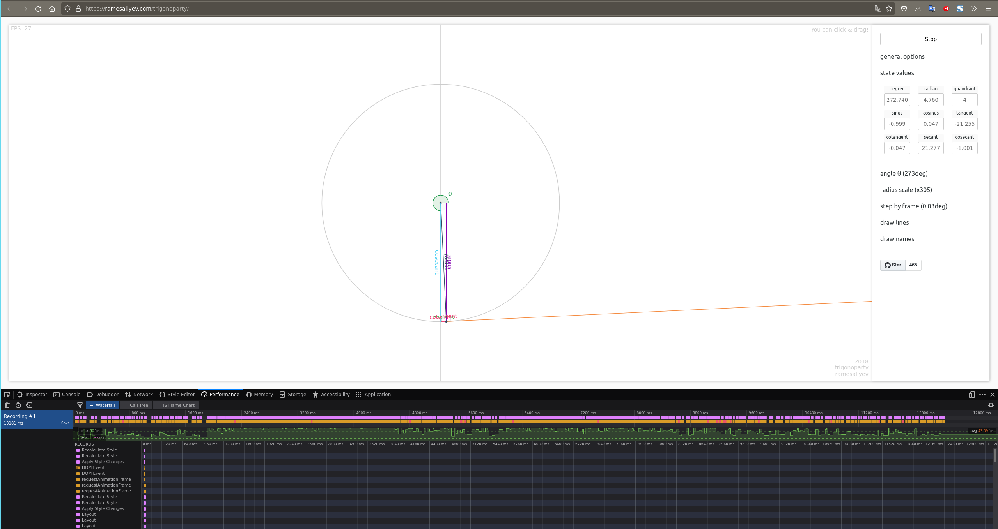Open performance settings gear icon
Screen dimensions: 998x529
[x=991, y=405]
